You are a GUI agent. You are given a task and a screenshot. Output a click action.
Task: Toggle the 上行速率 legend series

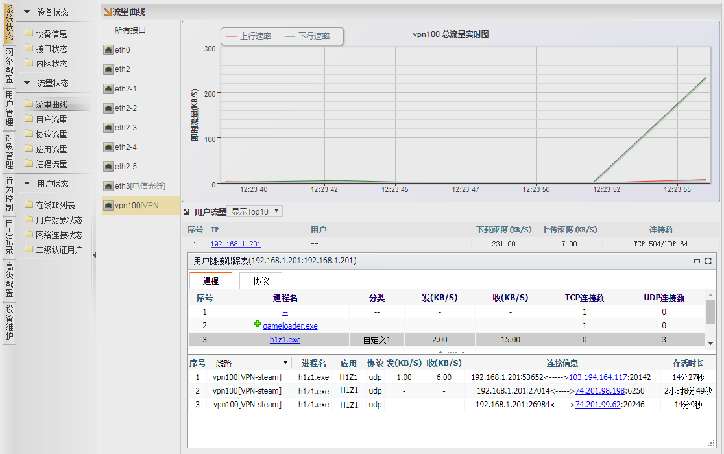tap(249, 36)
